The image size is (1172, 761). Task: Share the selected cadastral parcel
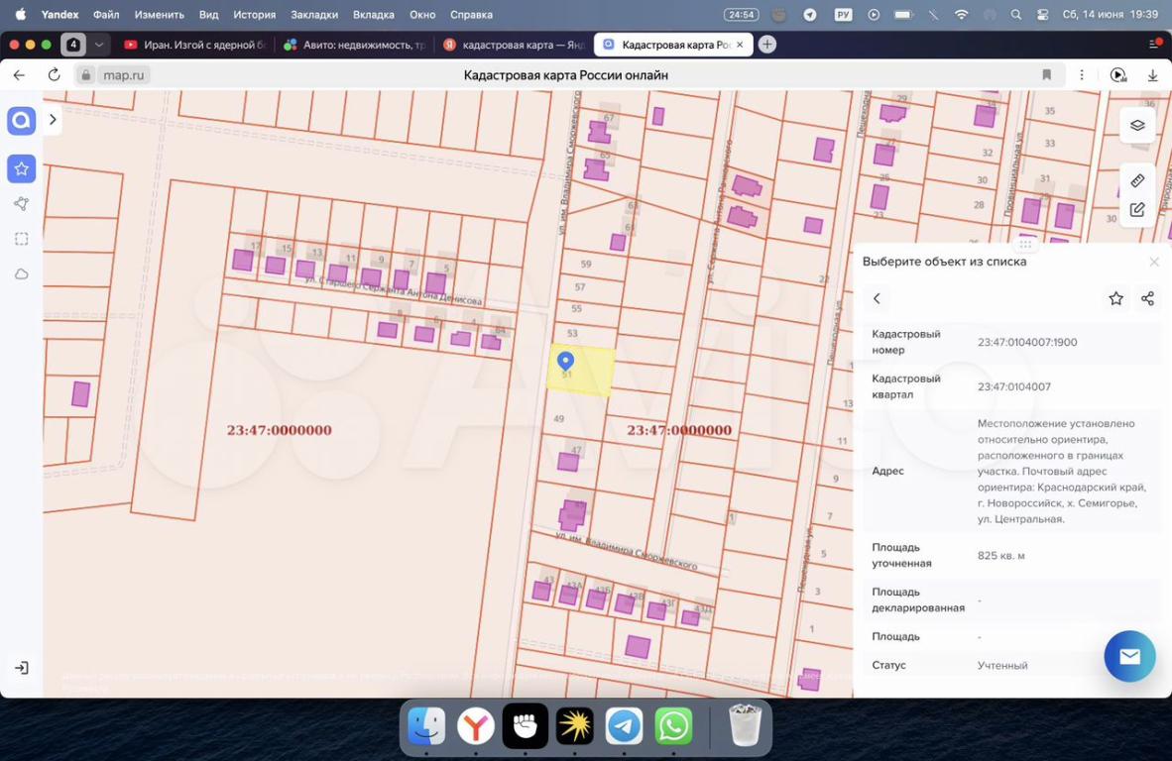[x=1147, y=298]
